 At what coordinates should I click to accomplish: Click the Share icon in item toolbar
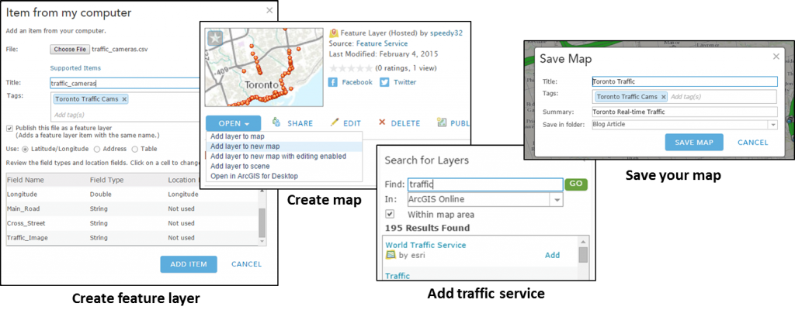tap(276, 122)
